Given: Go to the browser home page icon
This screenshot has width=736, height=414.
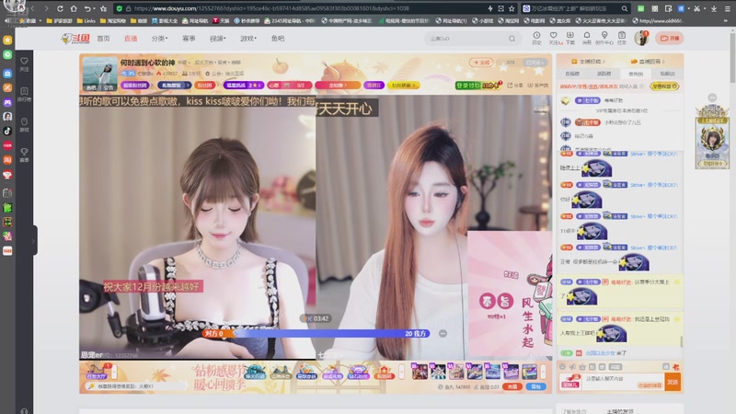Looking at the screenshot, I should coord(74,8).
